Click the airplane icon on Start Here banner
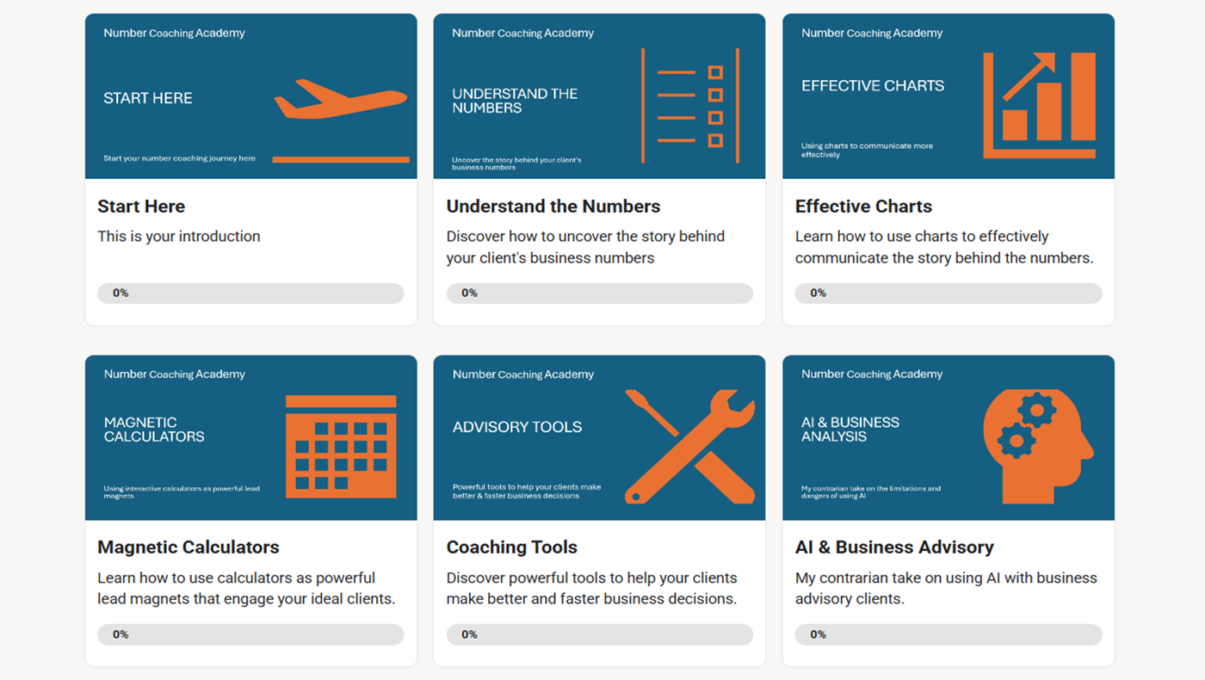 [340, 99]
